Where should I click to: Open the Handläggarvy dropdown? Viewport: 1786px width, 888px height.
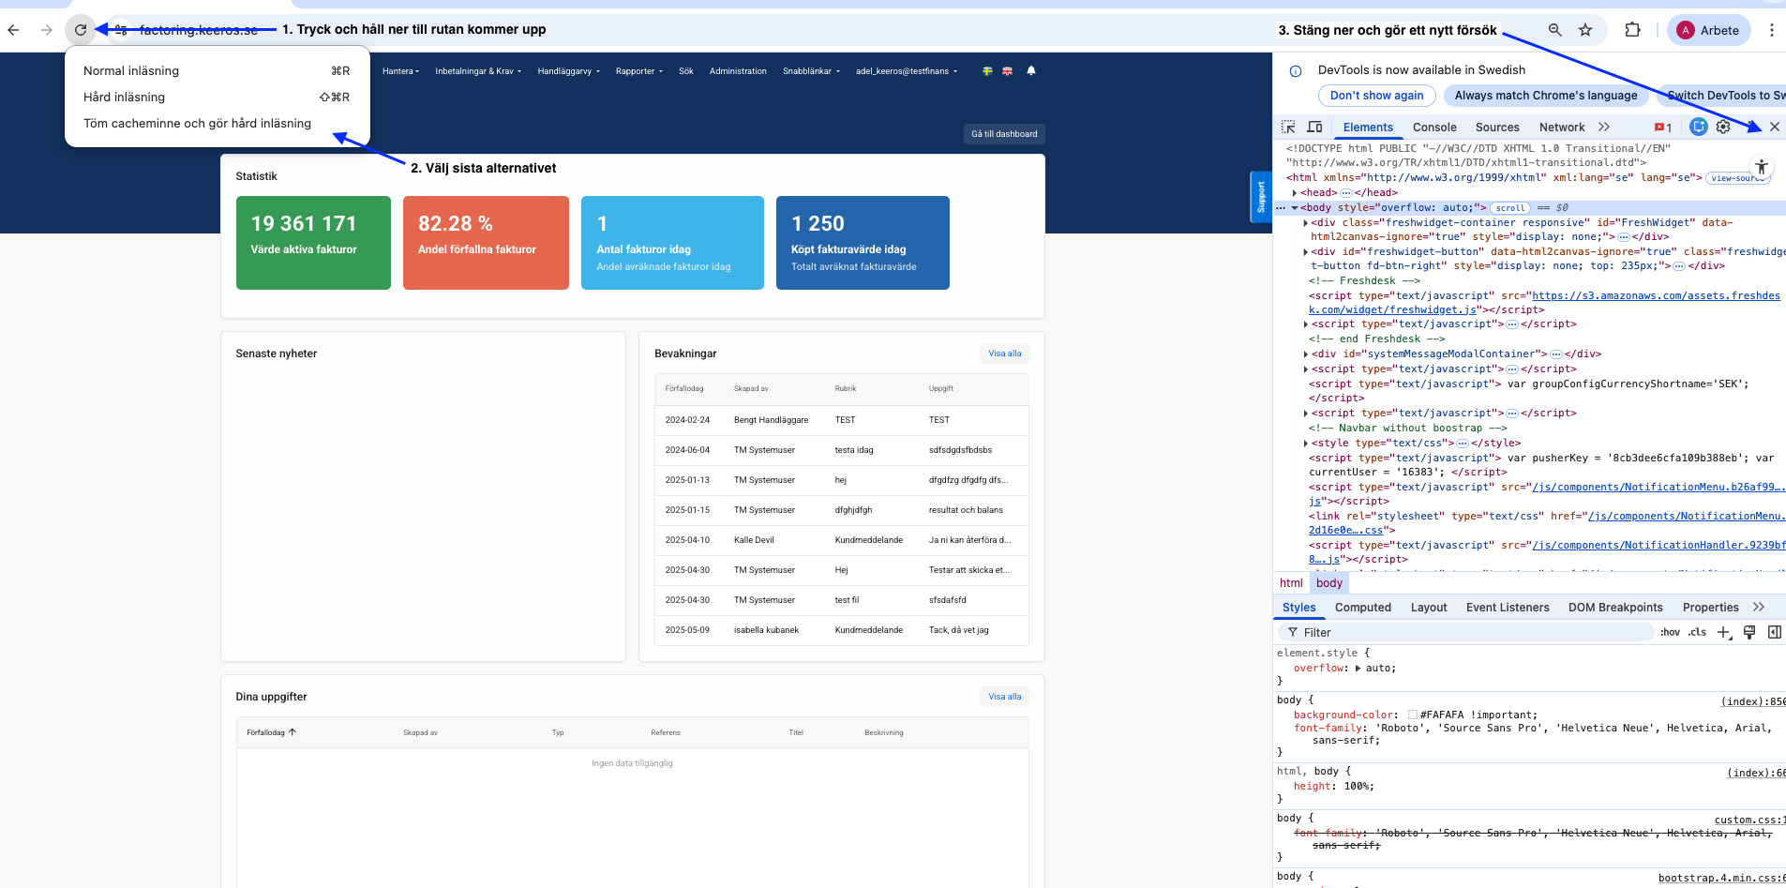click(568, 71)
